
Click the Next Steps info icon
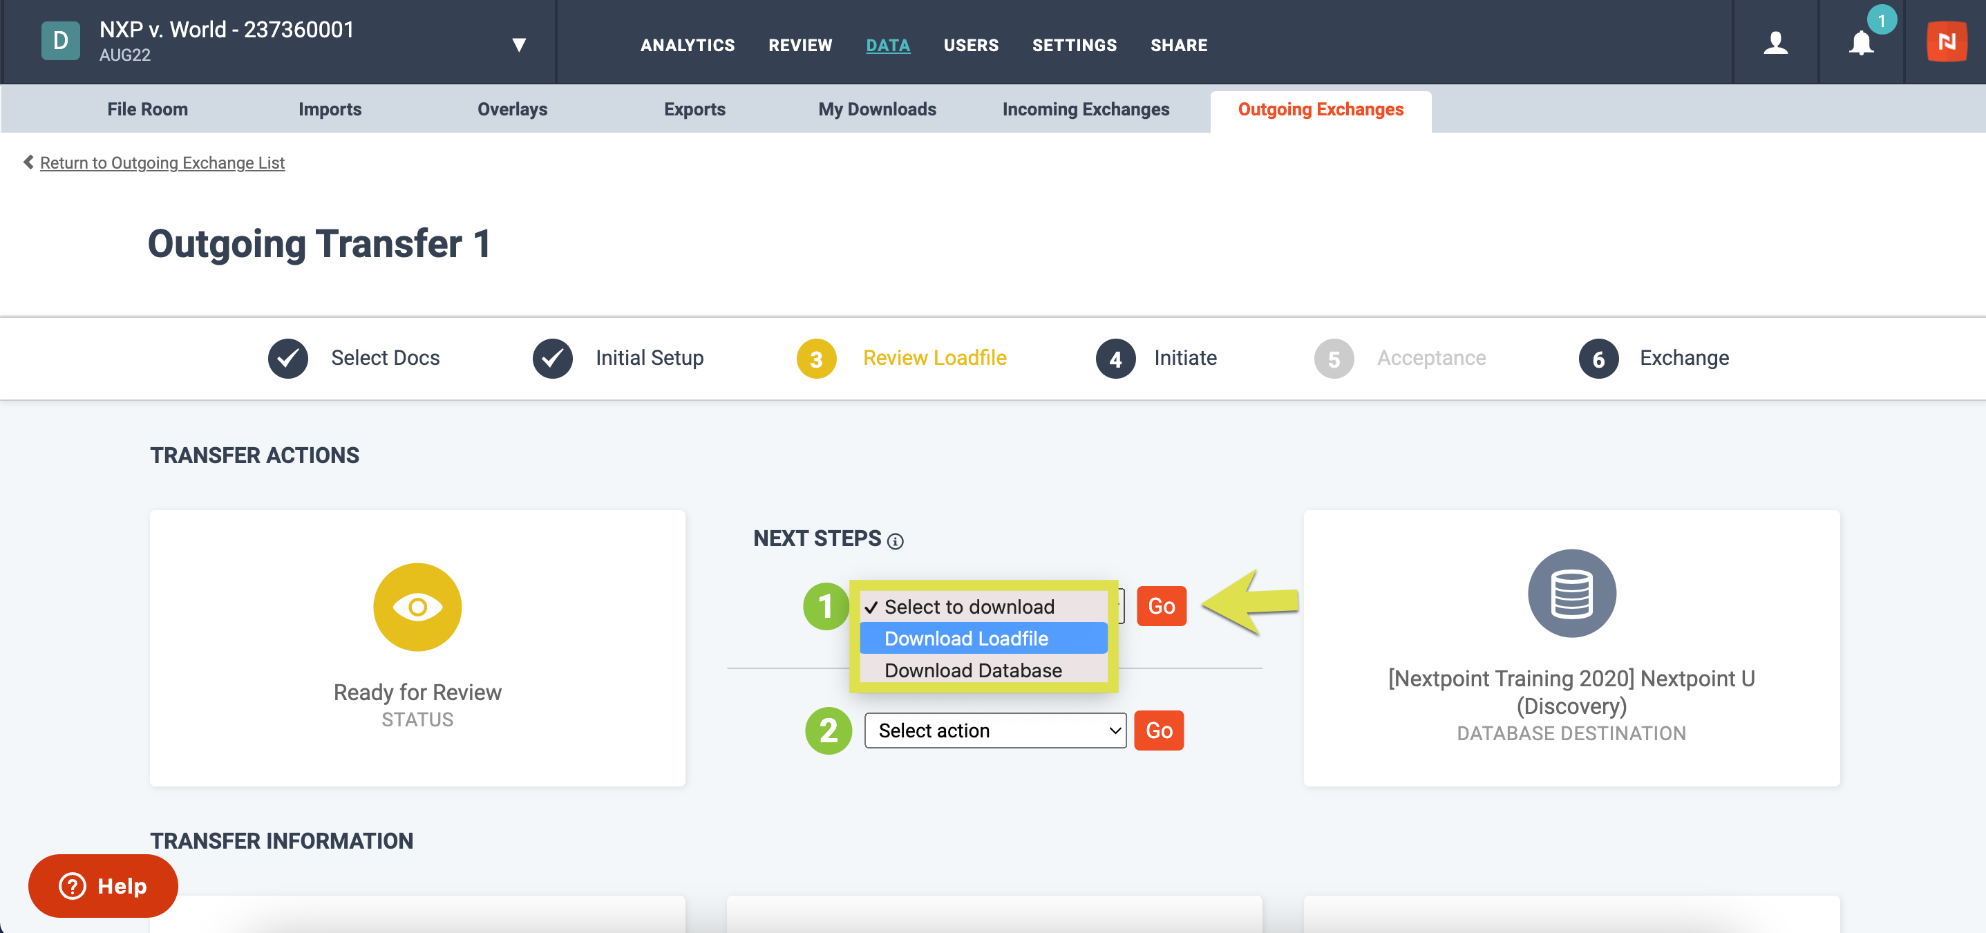tap(895, 541)
